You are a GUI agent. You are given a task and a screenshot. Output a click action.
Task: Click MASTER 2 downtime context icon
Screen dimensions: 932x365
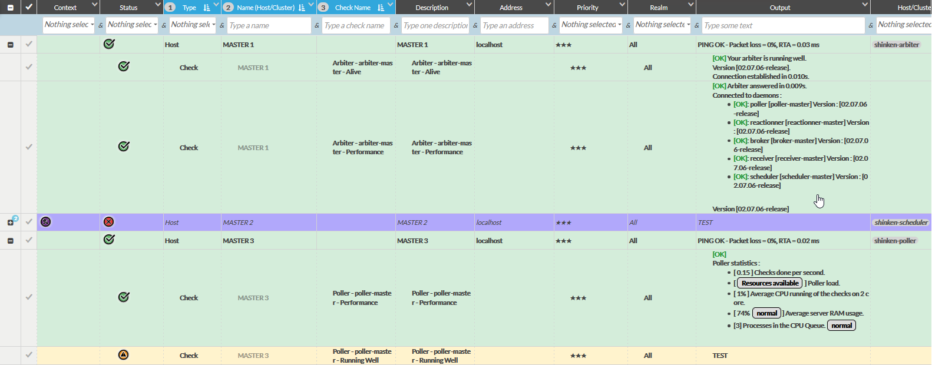(x=45, y=222)
